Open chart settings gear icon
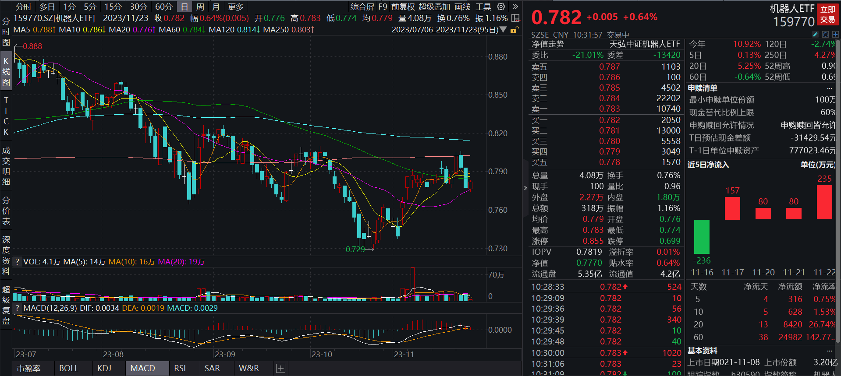The image size is (841, 376). tap(501, 7)
